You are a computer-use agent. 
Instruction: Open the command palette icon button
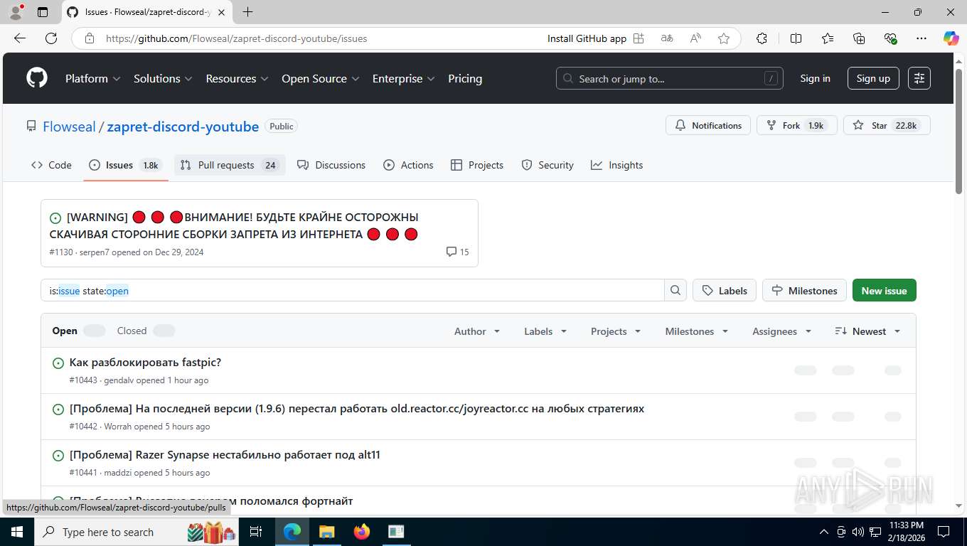click(919, 78)
